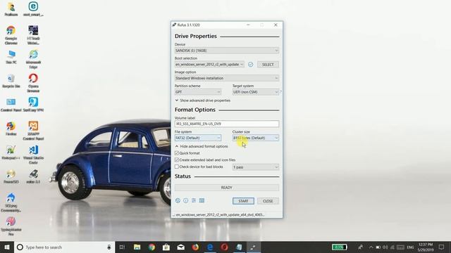
Task: Open Task View in taskbar
Action: (122, 247)
